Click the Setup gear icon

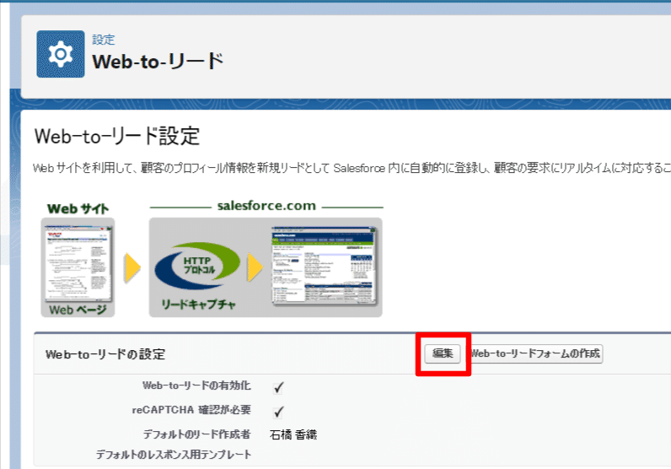pos(61,54)
